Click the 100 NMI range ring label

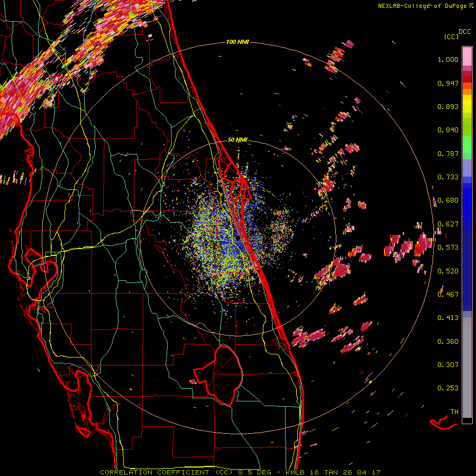237,42
